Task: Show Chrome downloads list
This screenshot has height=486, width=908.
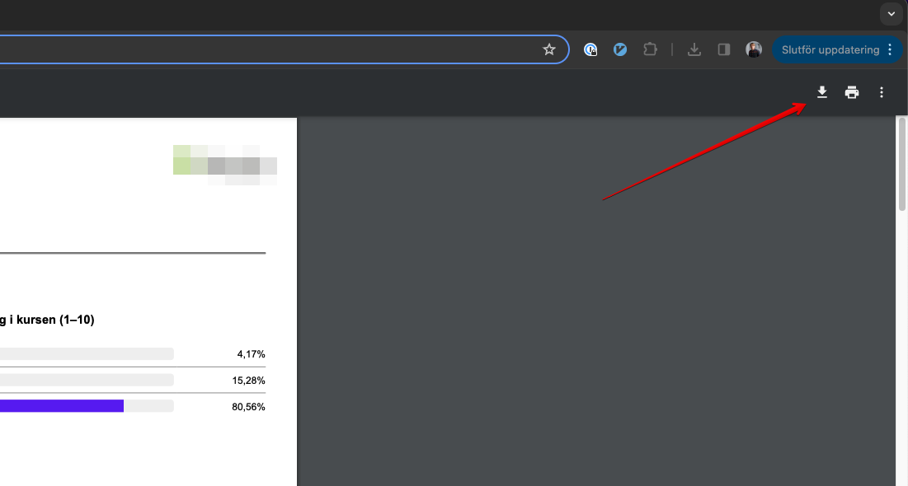Action: 694,49
